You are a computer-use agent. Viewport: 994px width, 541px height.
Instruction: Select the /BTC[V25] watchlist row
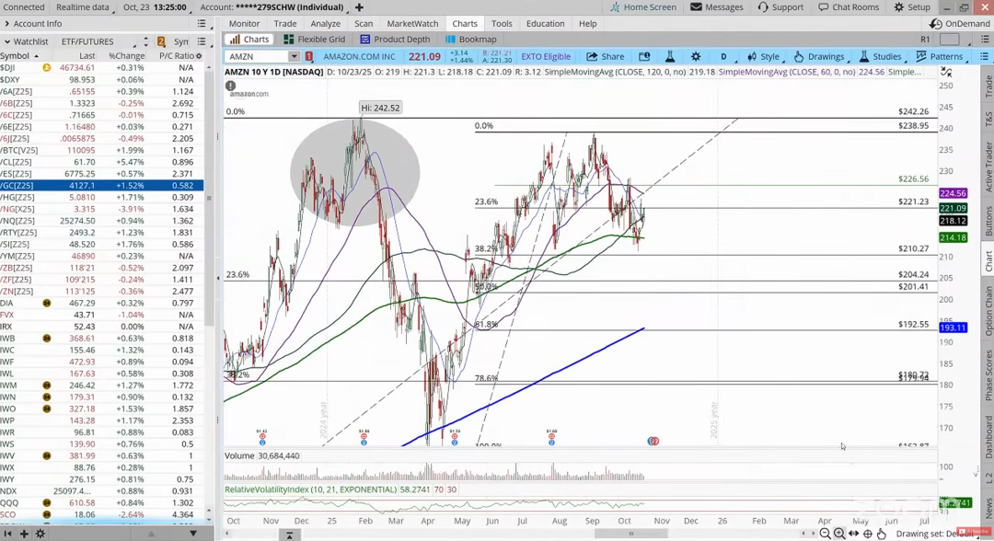101,150
